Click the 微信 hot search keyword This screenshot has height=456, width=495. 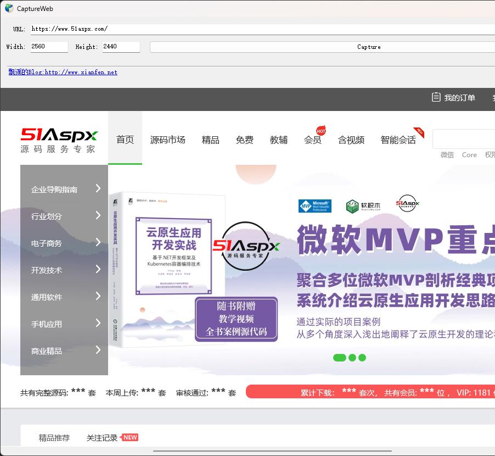[447, 155]
